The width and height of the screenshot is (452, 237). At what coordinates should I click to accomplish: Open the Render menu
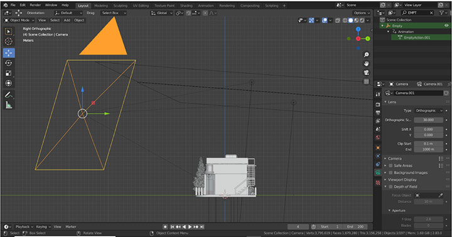(x=35, y=5)
